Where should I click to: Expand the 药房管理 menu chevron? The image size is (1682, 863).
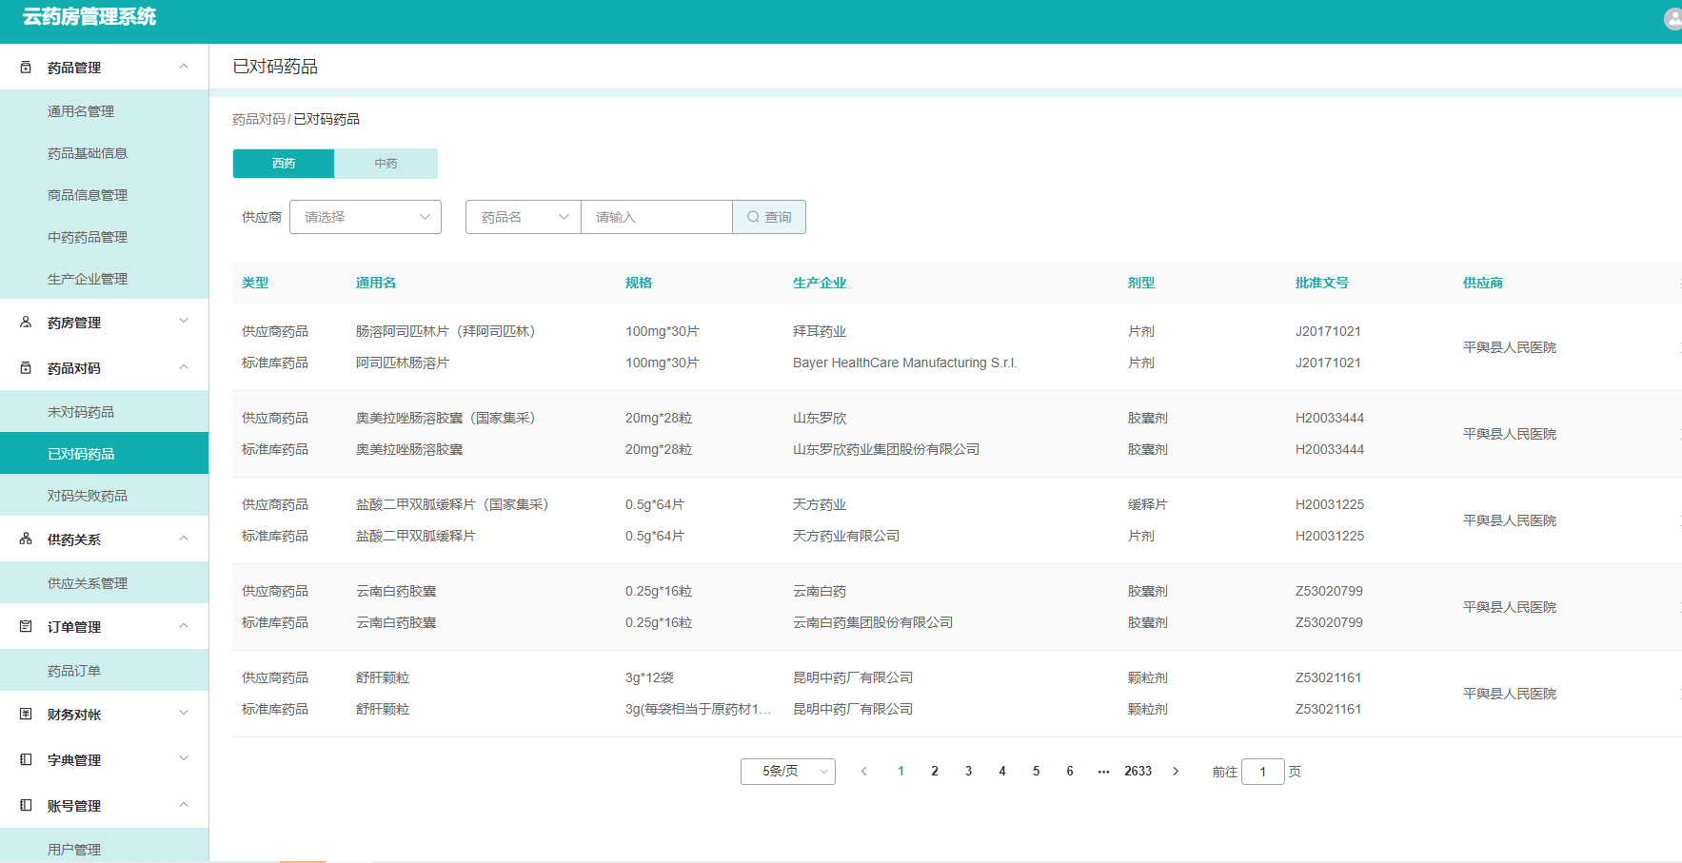coord(184,322)
